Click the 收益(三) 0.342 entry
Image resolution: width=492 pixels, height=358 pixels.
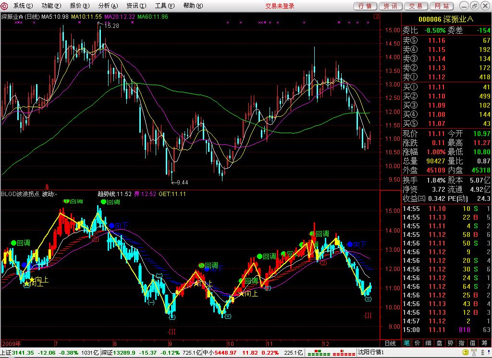pos(424,198)
